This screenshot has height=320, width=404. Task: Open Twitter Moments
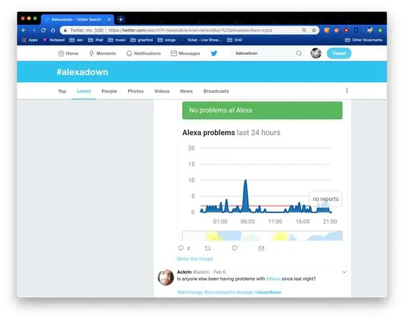tap(103, 53)
